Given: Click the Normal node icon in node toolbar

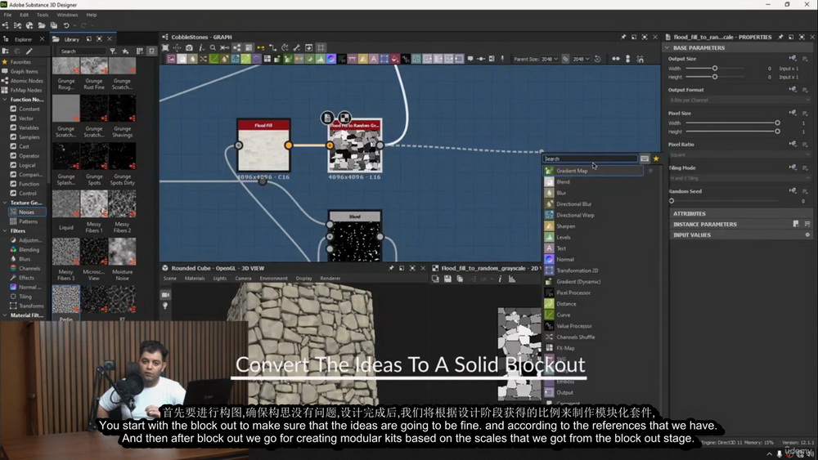Looking at the screenshot, I should [330, 59].
